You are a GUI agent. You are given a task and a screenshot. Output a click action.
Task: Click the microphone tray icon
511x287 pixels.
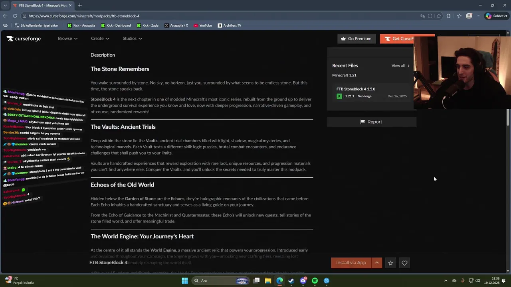[463, 281]
